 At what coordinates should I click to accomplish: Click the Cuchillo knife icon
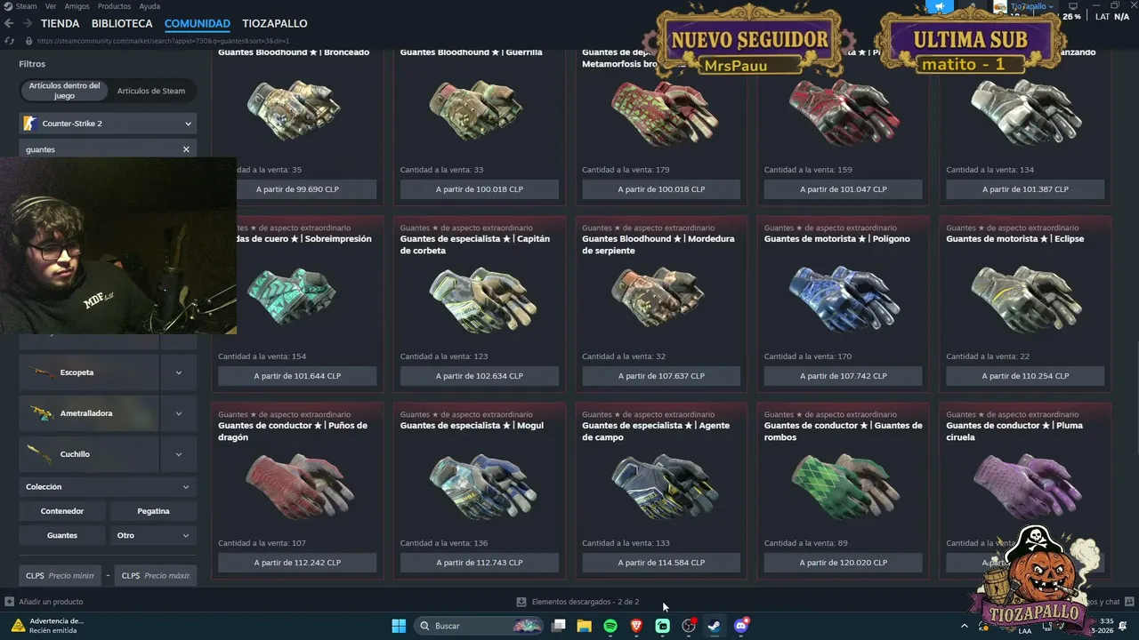42,454
